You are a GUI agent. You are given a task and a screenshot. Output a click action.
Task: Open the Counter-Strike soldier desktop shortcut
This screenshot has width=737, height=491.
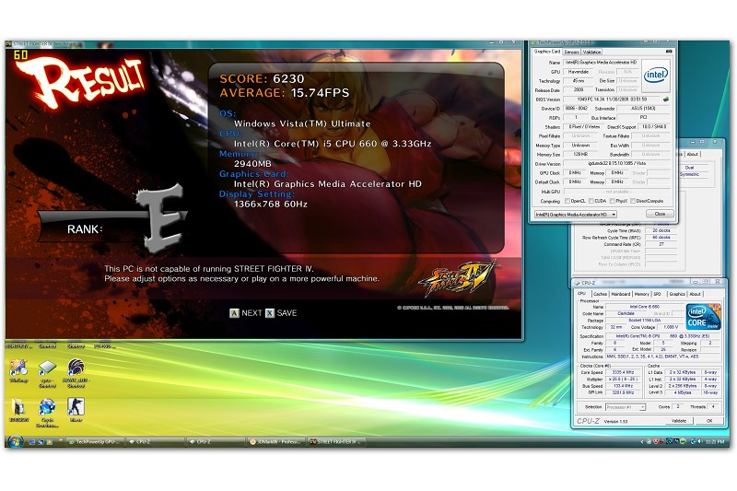[76, 407]
